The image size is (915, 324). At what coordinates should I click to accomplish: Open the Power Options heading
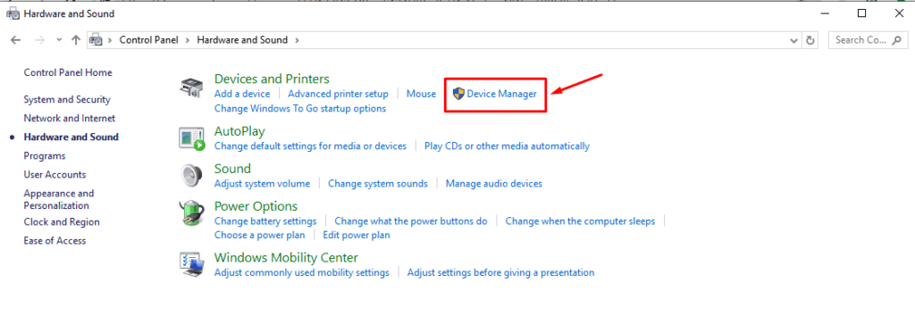click(x=256, y=206)
